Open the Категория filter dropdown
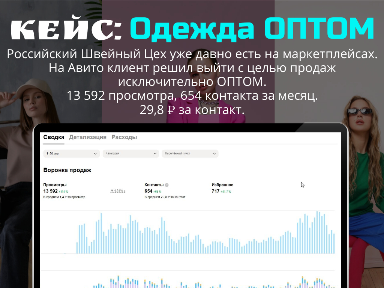This screenshot has height=288, width=384. pyautogui.click(x=131, y=153)
